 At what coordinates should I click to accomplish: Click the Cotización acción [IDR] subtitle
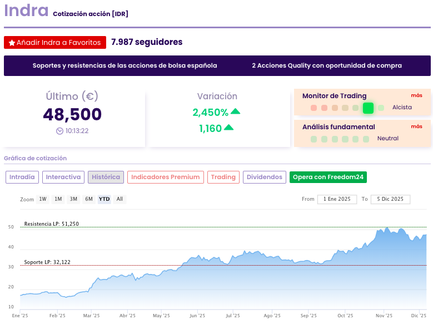pyautogui.click(x=91, y=14)
